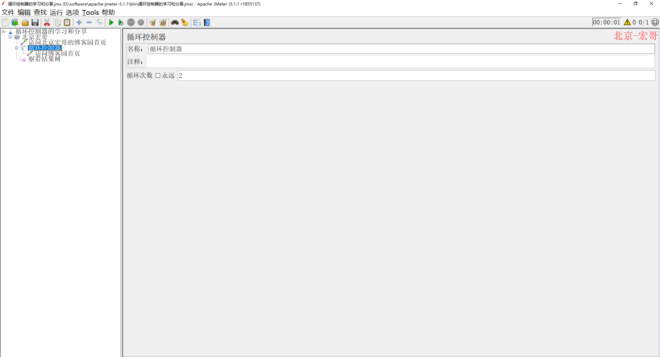Click the Cut scissors icon

click(x=47, y=22)
